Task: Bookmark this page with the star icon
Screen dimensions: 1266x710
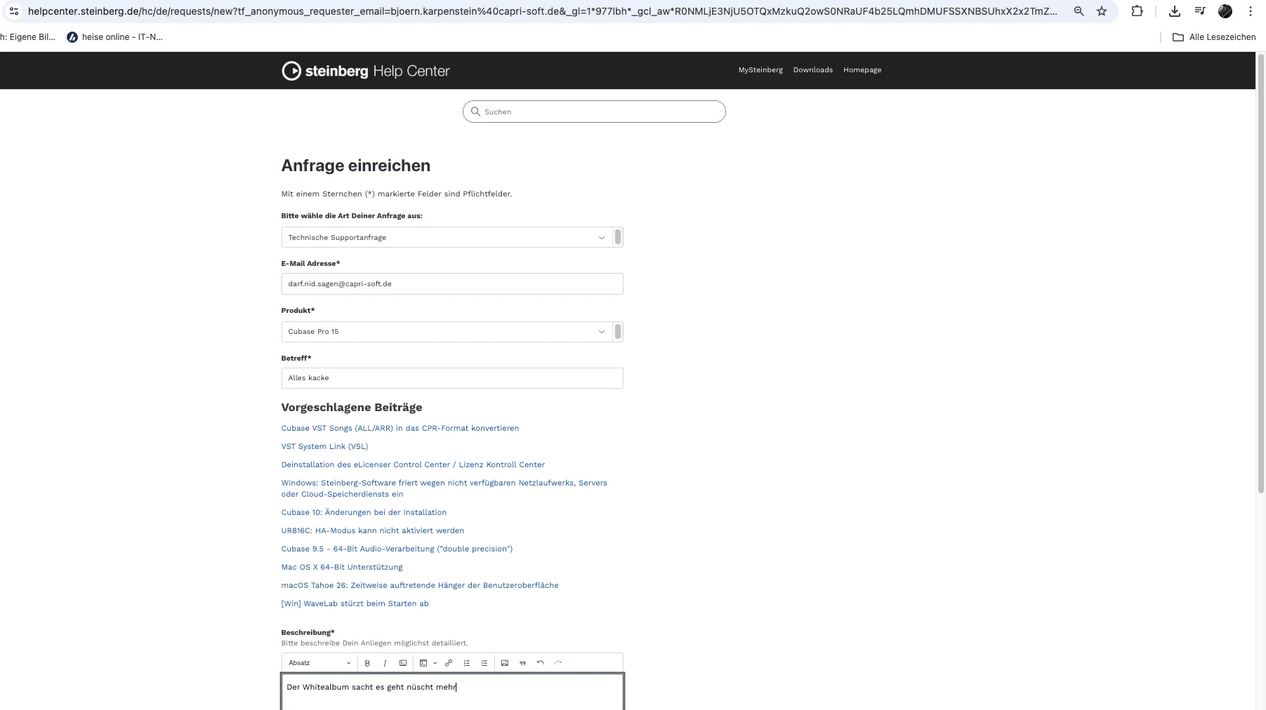Action: [1102, 11]
